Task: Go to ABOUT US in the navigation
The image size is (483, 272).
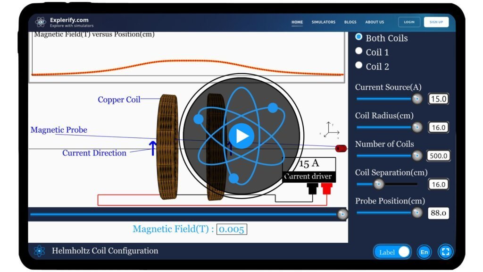Action: tap(375, 22)
